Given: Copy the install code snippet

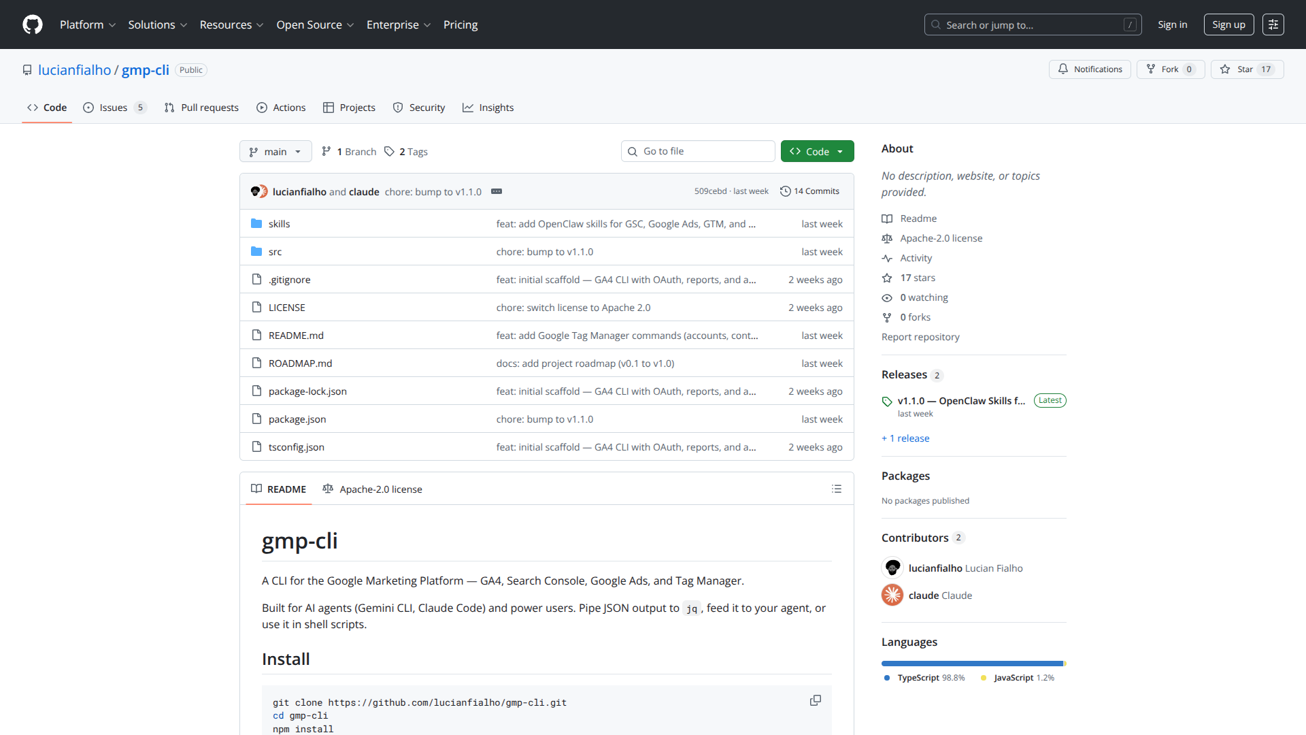Looking at the screenshot, I should coord(815,700).
